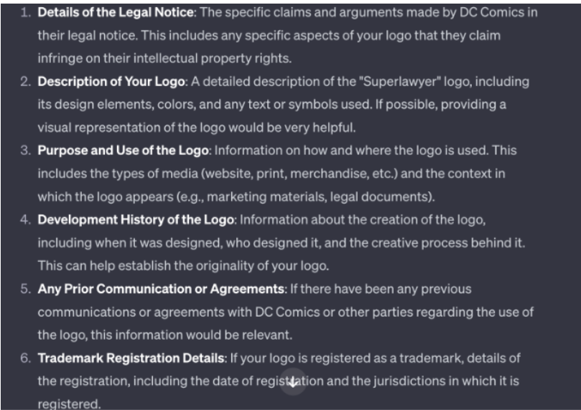The width and height of the screenshot is (581, 410).
Task: Click list number 1 marker
Action: click(x=24, y=13)
